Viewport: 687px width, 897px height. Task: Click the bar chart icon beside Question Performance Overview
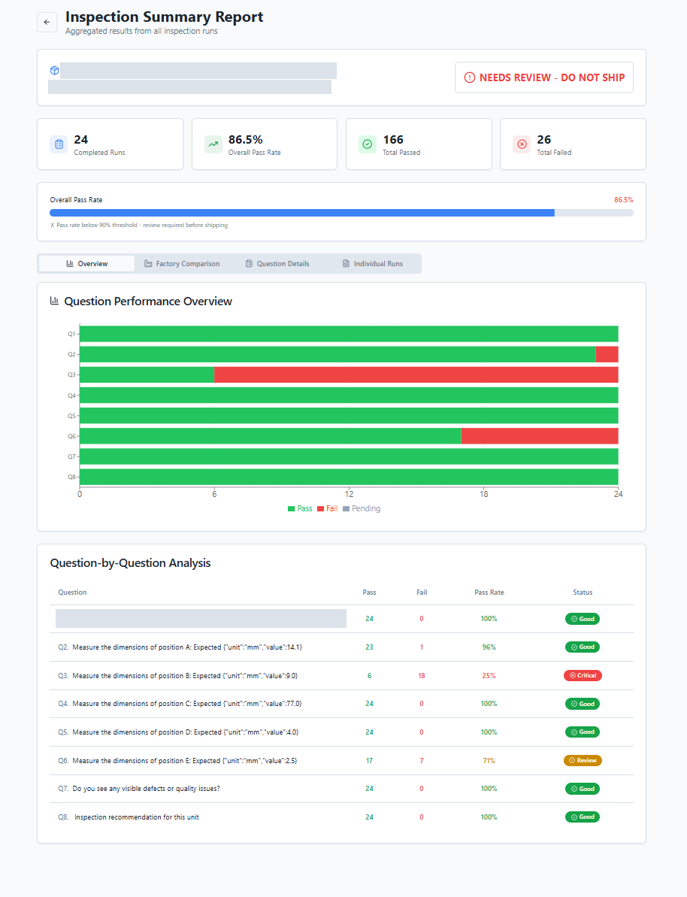(54, 300)
